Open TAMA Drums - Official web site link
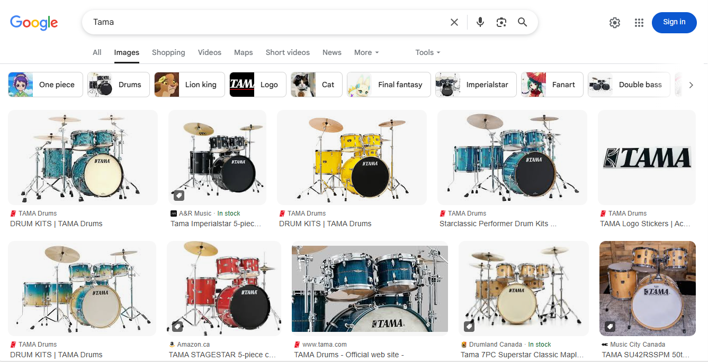Image resolution: width=708 pixels, height=362 pixels. point(349,355)
